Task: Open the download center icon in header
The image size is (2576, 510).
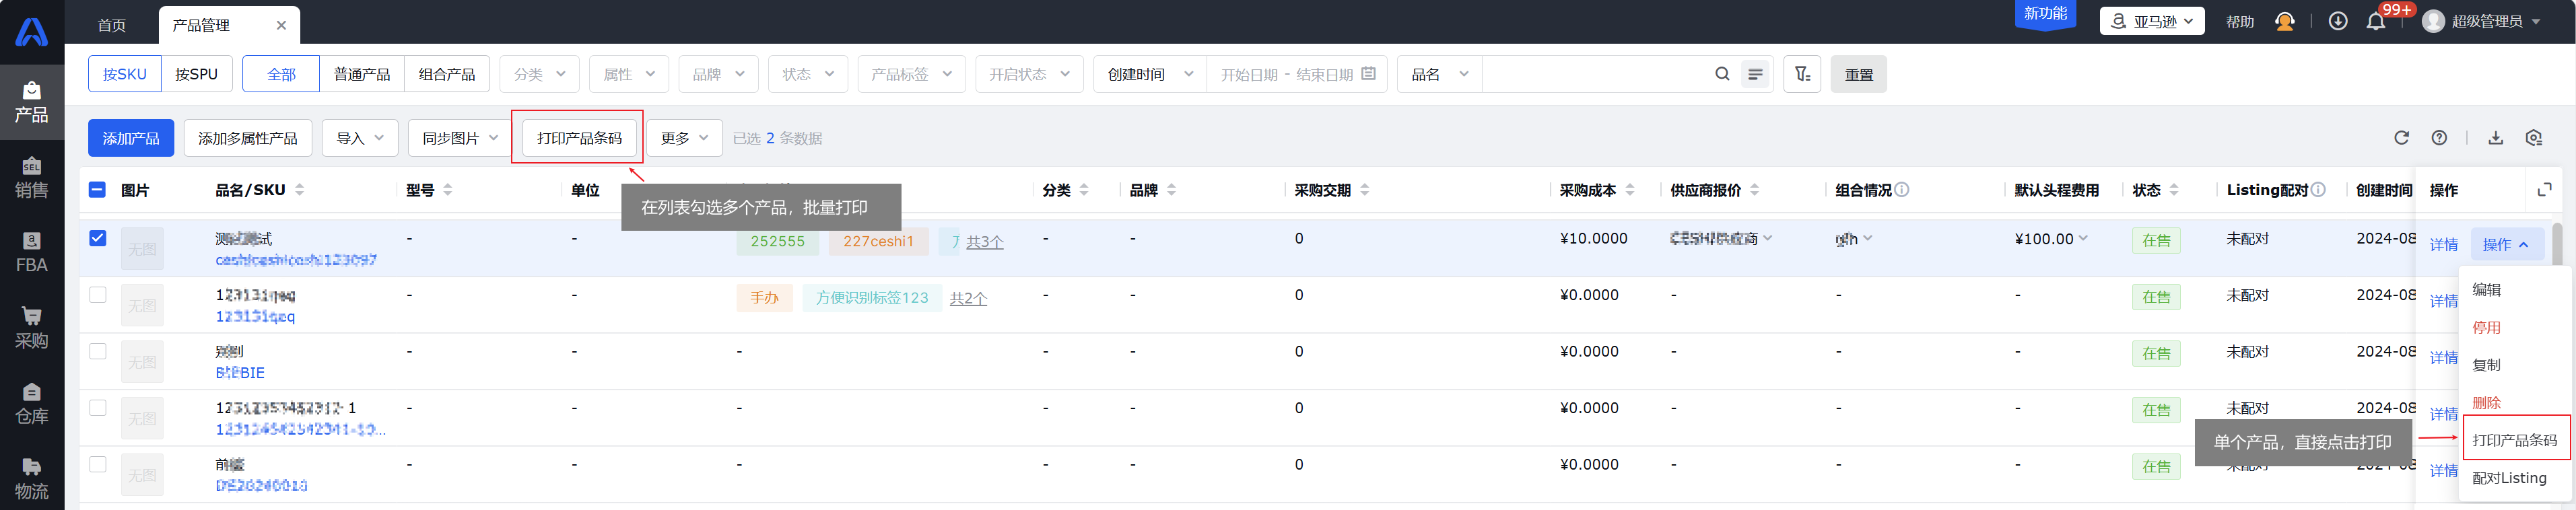Action: coord(2338,21)
